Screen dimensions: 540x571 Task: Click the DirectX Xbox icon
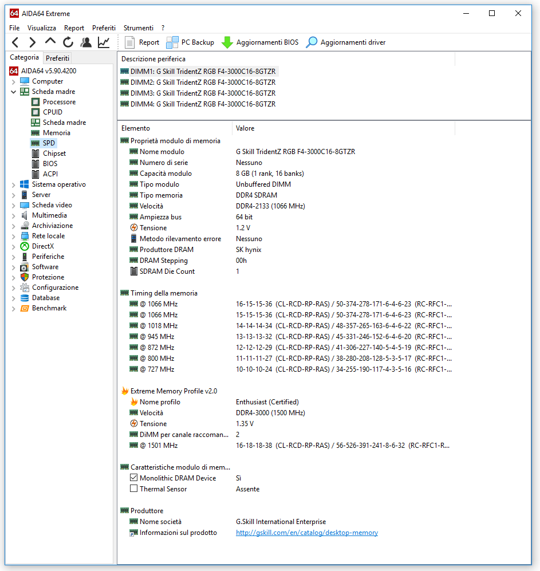[25, 246]
